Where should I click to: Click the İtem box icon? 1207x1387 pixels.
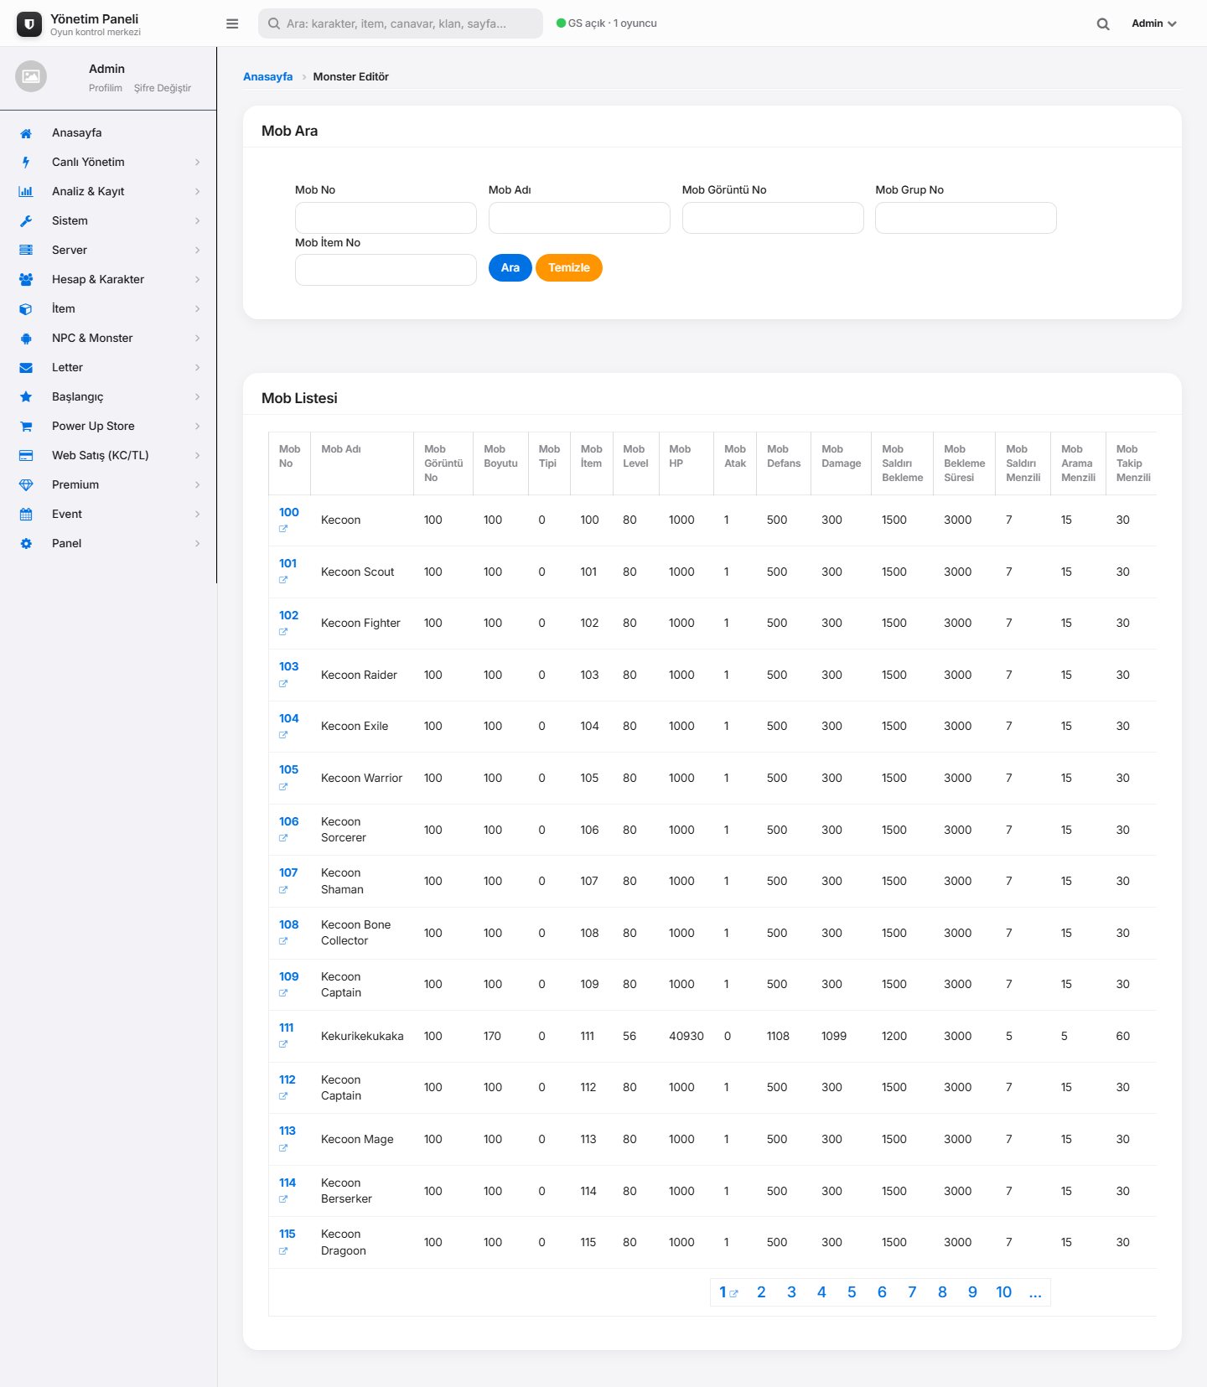pyautogui.click(x=26, y=309)
